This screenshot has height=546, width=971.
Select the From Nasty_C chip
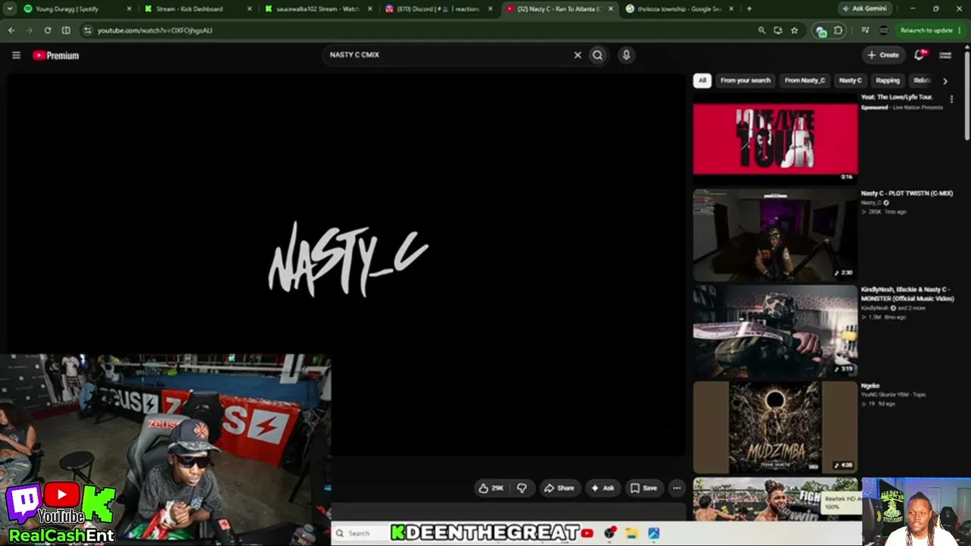pyautogui.click(x=804, y=80)
